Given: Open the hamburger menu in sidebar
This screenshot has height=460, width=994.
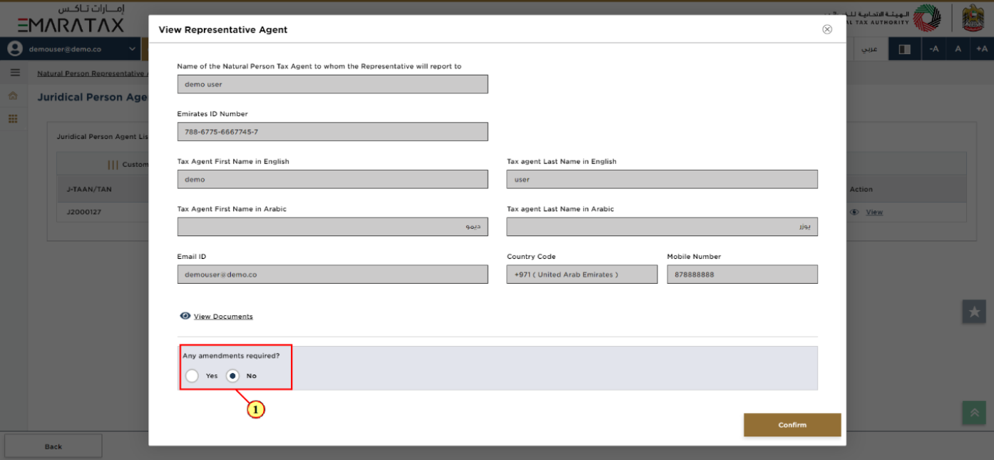Looking at the screenshot, I should coord(14,73).
